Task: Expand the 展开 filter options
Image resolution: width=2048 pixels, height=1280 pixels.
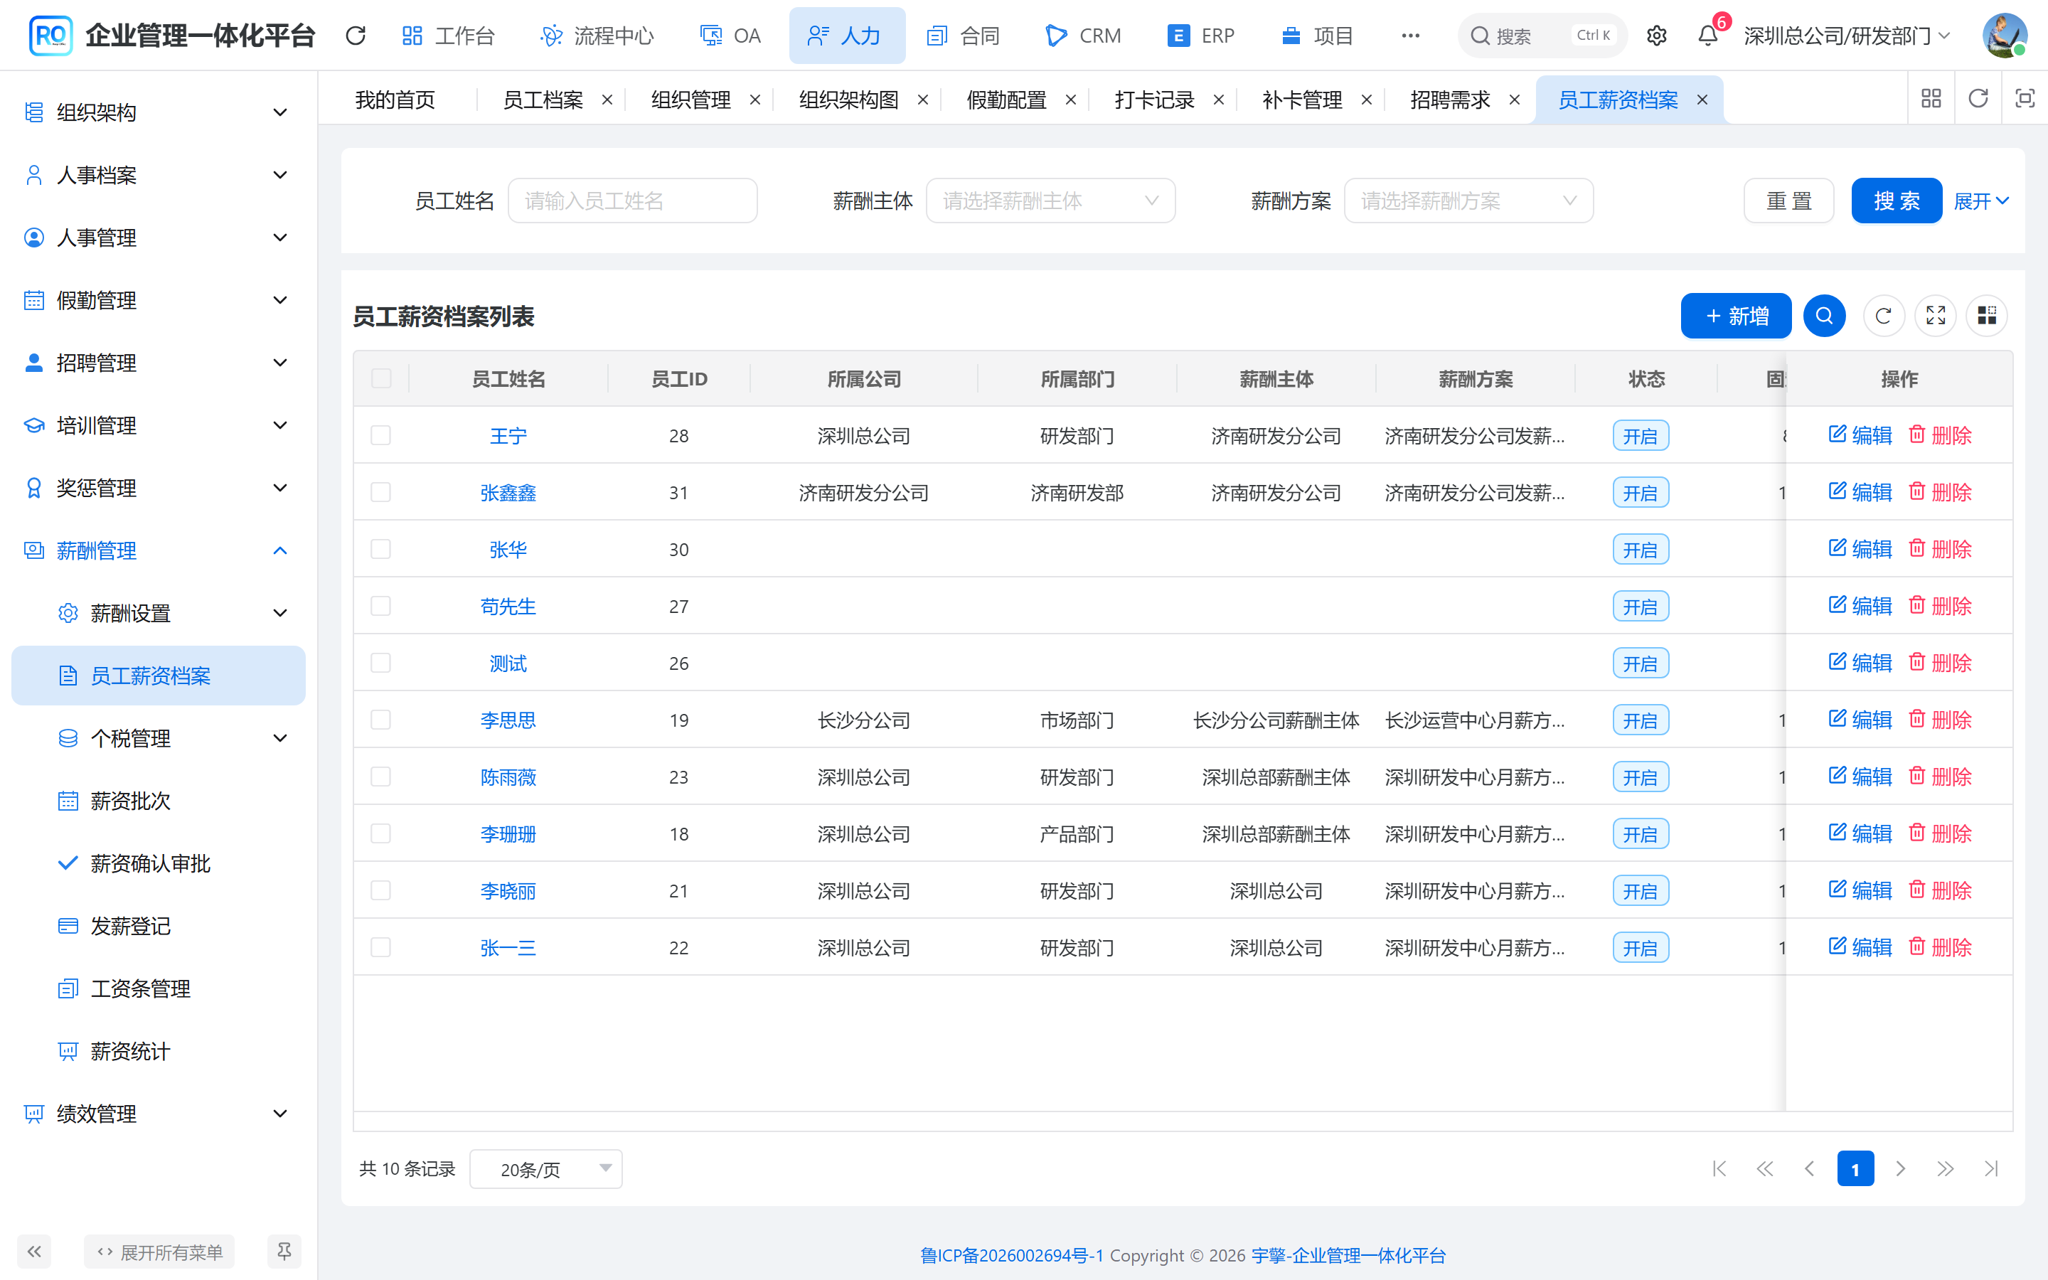Action: pos(1981,201)
